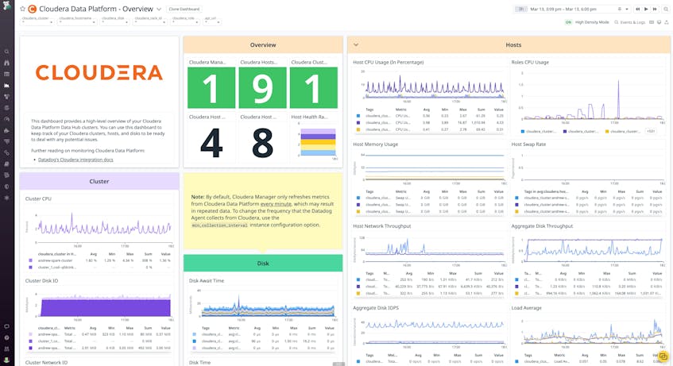Click the green user avatar at the bottom of the sidebar

6,360
